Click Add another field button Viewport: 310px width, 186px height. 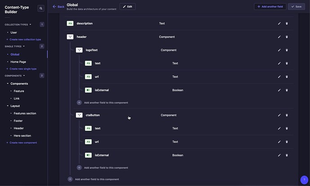click(x=270, y=7)
